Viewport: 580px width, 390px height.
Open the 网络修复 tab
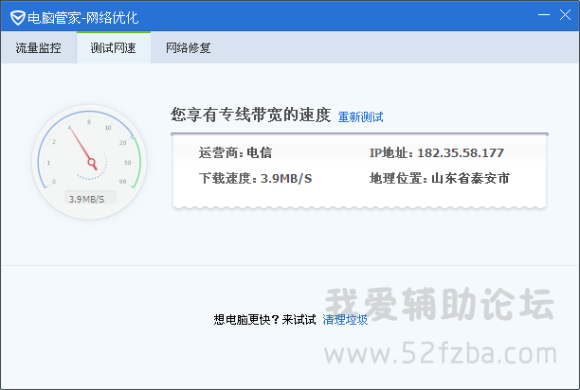click(188, 47)
